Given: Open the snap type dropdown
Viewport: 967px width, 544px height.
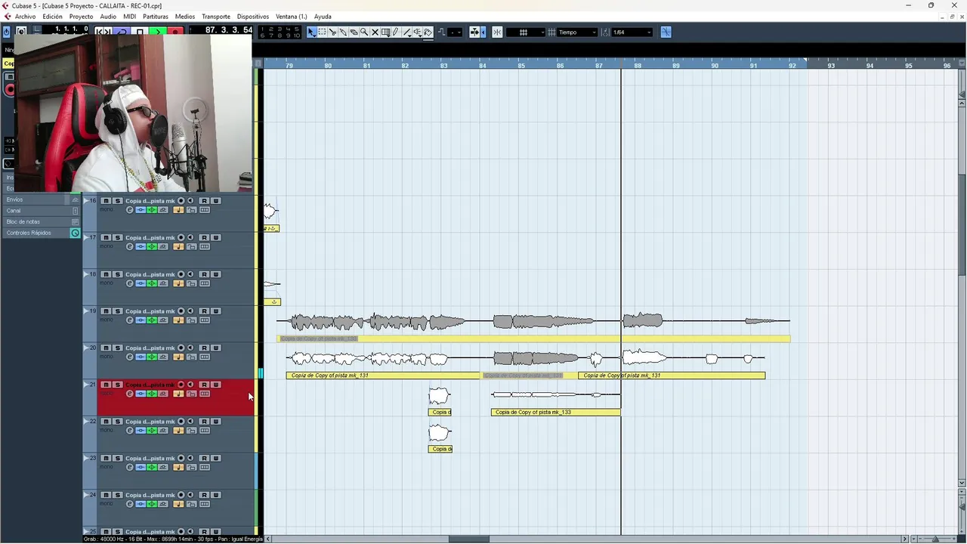Looking at the screenshot, I should 527,32.
